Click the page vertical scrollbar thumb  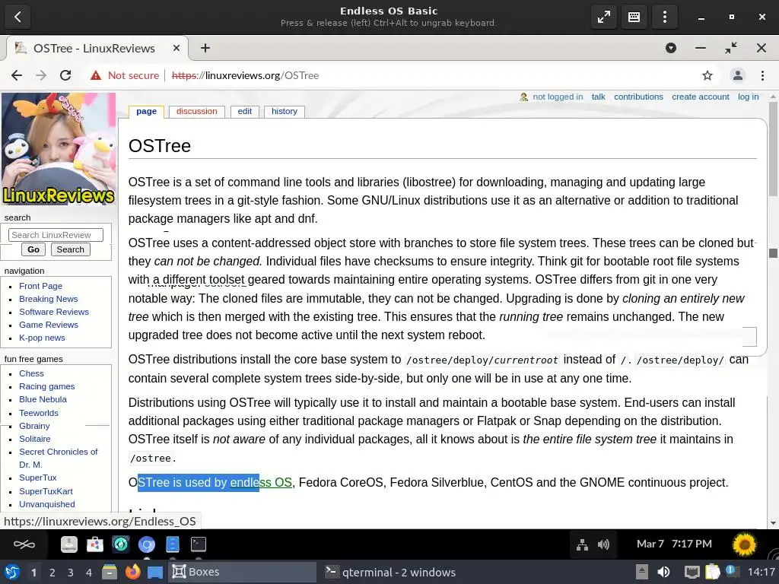coord(773,148)
